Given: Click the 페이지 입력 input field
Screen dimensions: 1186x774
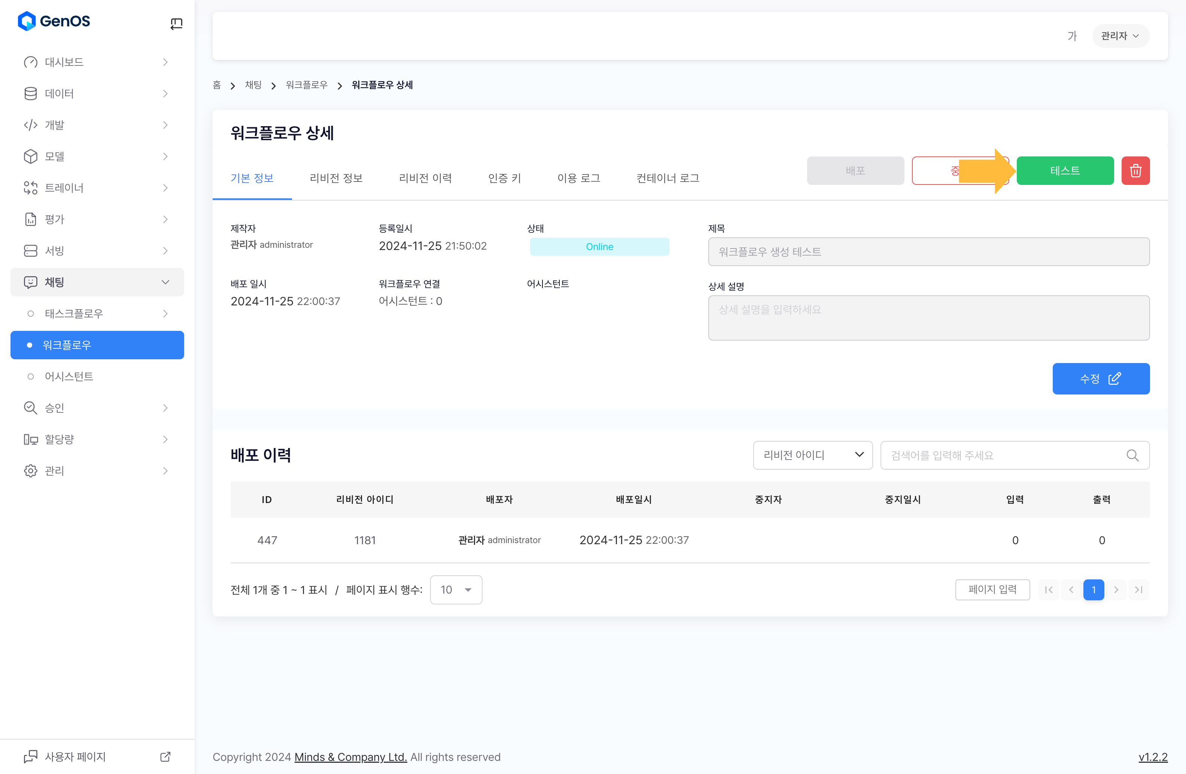Looking at the screenshot, I should pyautogui.click(x=992, y=590).
